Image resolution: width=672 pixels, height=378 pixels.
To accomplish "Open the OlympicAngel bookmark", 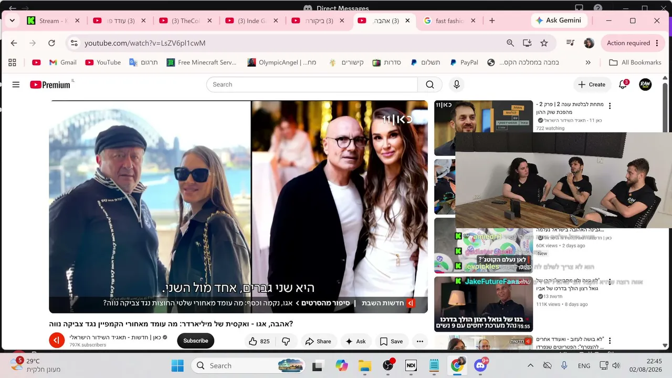I will coord(282,62).
